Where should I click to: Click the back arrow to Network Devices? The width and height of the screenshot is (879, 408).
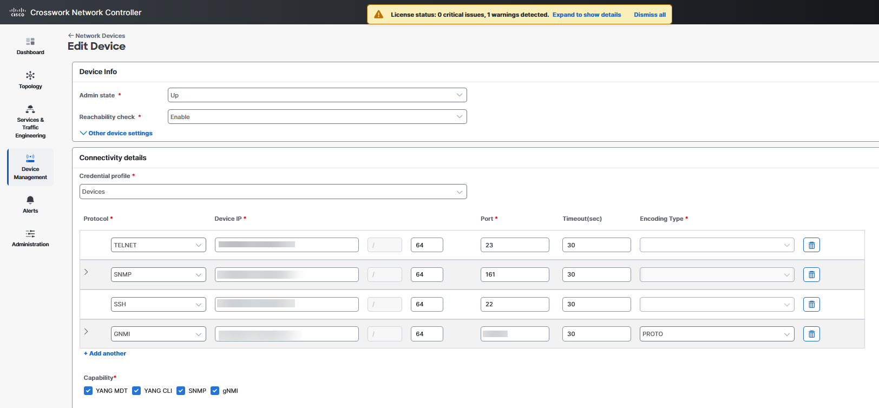point(71,36)
